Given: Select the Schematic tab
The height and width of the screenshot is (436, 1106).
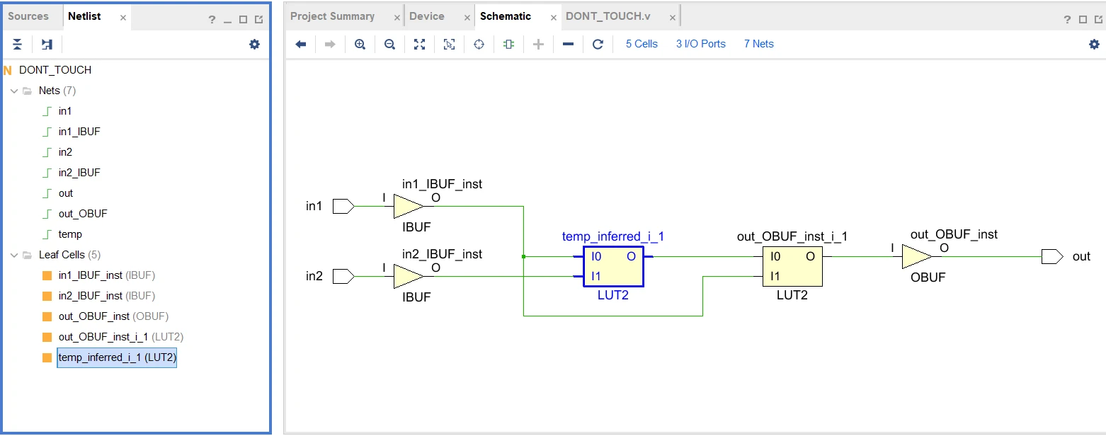Looking at the screenshot, I should [x=506, y=16].
